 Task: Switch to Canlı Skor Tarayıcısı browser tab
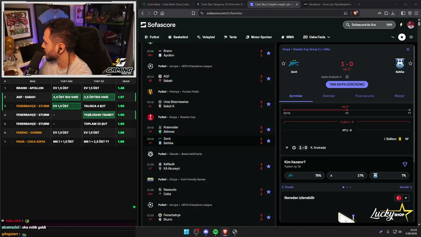pyautogui.click(x=219, y=4)
